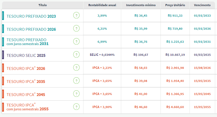Click the Rentabilidade anual column header
217x117 pixels.
pyautogui.click(x=102, y=5)
